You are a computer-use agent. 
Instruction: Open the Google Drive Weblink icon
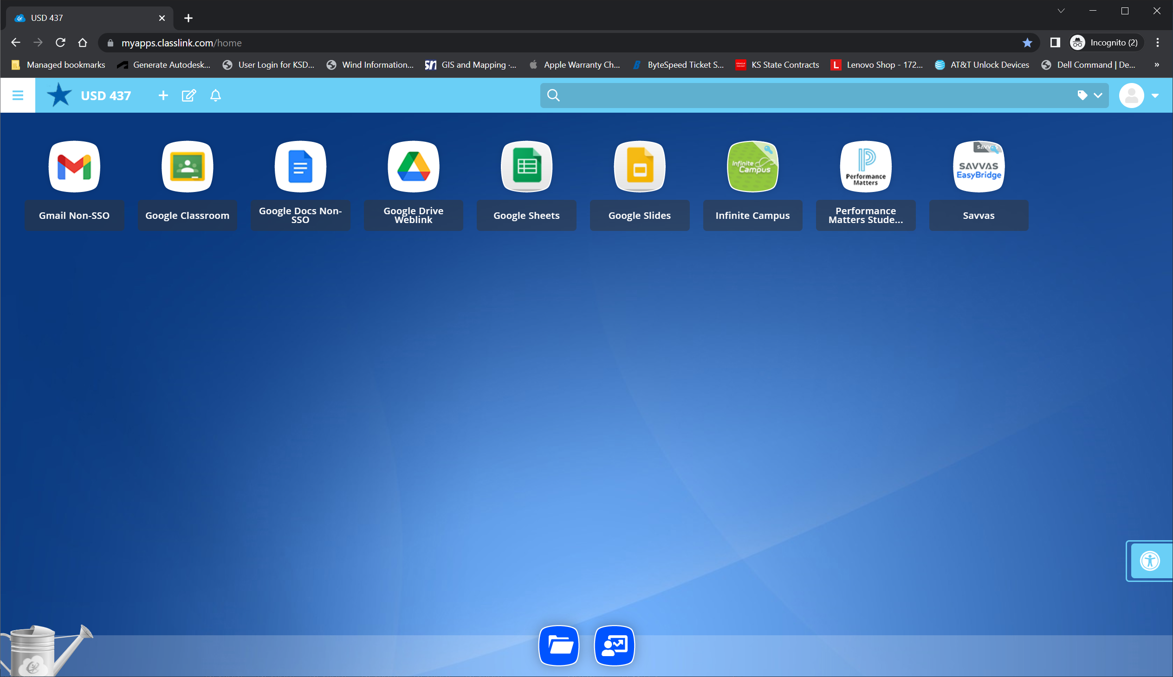(413, 166)
